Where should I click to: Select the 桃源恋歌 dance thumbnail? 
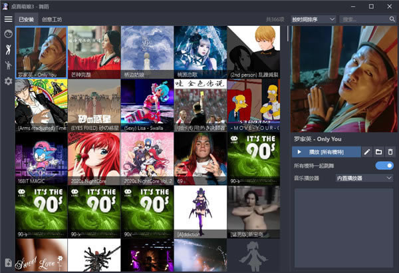[201, 52]
